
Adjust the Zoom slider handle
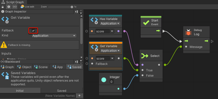coord(72,7)
